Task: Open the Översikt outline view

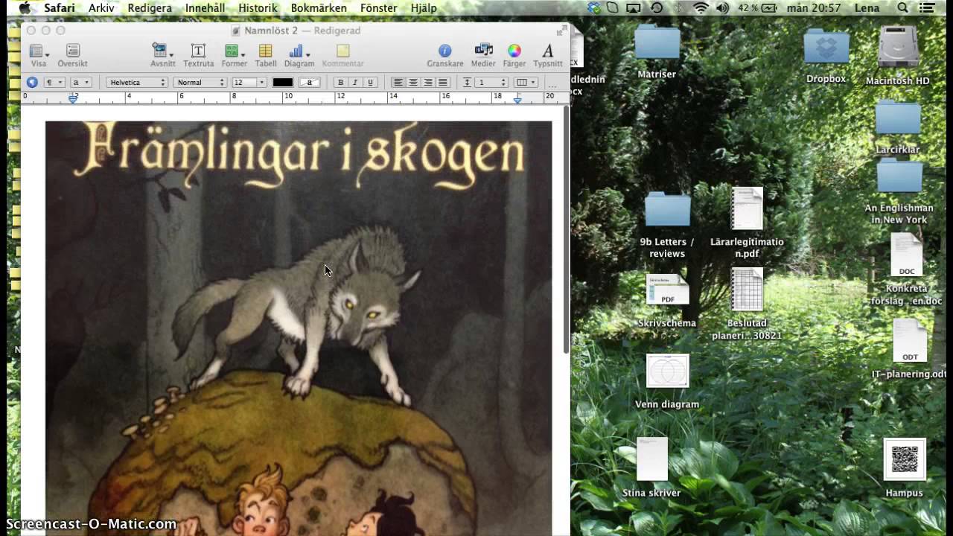Action: 73,51
